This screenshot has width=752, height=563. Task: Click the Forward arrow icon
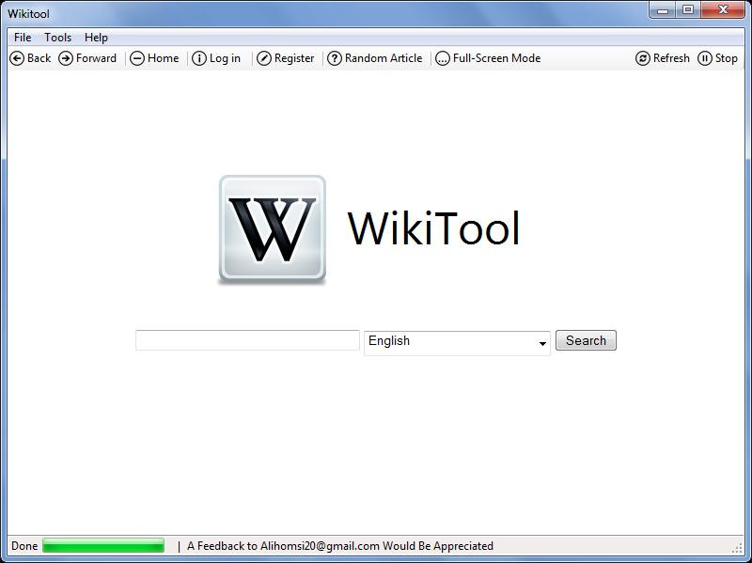tap(66, 58)
